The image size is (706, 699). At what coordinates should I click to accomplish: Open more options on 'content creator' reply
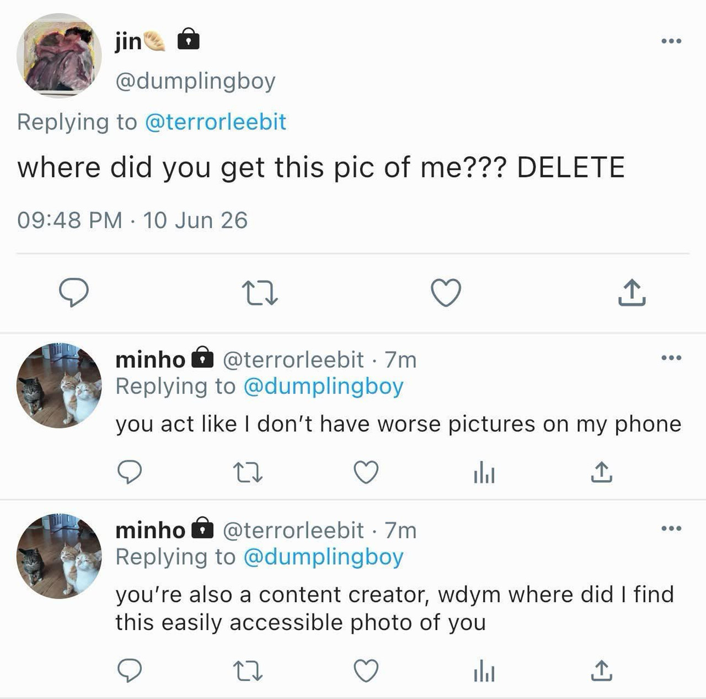pos(671,529)
